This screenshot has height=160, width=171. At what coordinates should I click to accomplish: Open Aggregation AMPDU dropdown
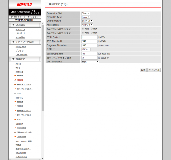(87, 25)
